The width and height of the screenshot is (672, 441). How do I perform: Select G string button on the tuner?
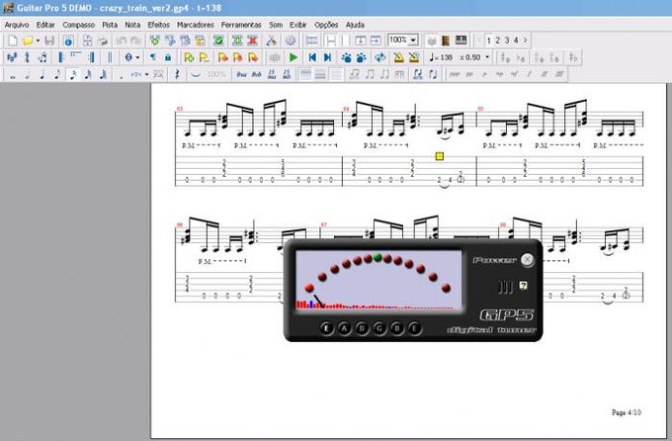point(379,328)
